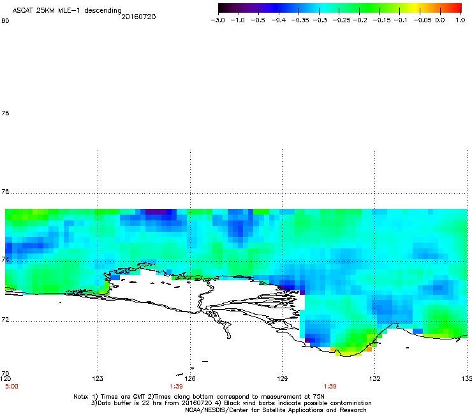Click the red 5:00 time label
The height and width of the screenshot is (414, 472).
pyautogui.click(x=11, y=387)
